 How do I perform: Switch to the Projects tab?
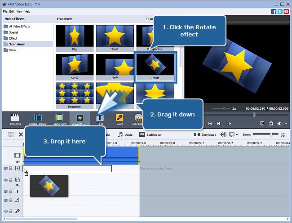coord(15,120)
